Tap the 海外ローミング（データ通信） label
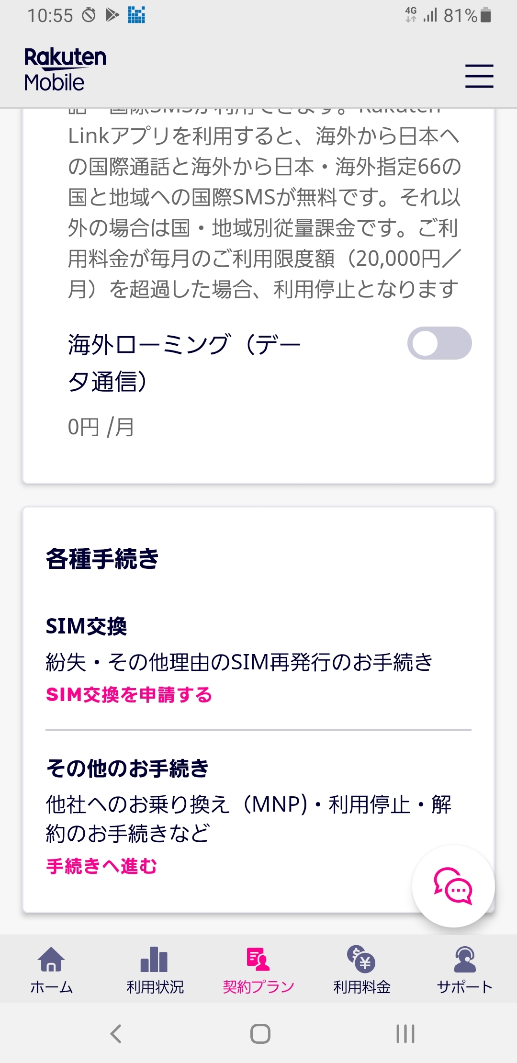Screen dimensions: 517x1063 point(184,362)
